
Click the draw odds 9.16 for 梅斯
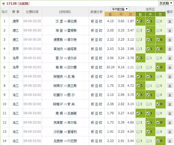pos(121,67)
